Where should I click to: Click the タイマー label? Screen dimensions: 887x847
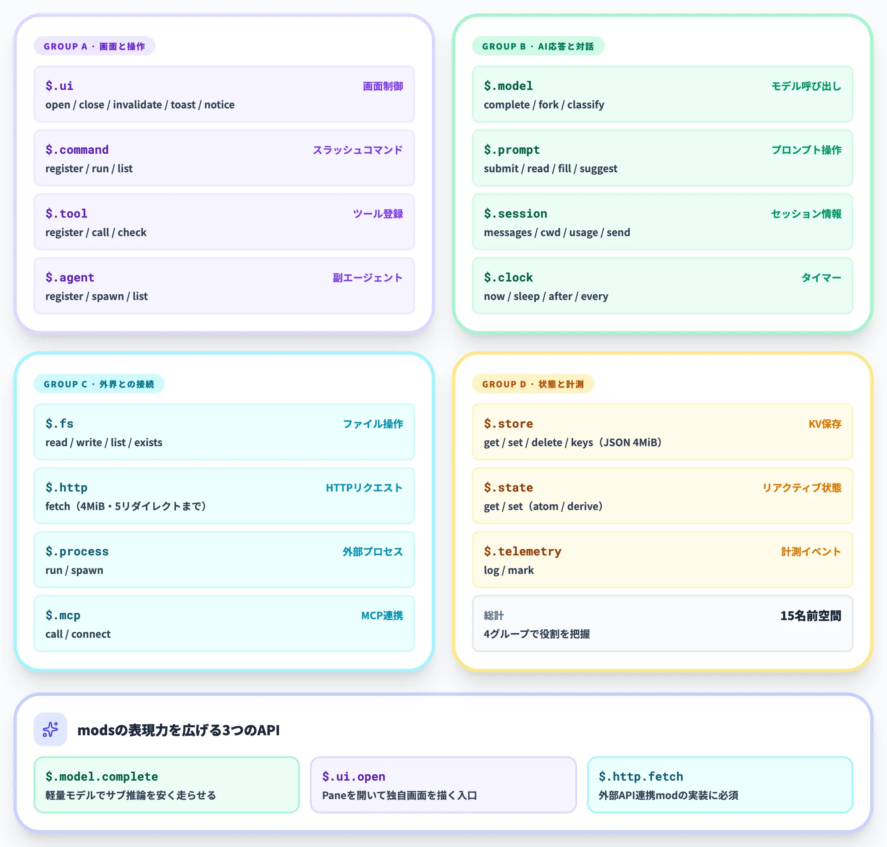[821, 277]
